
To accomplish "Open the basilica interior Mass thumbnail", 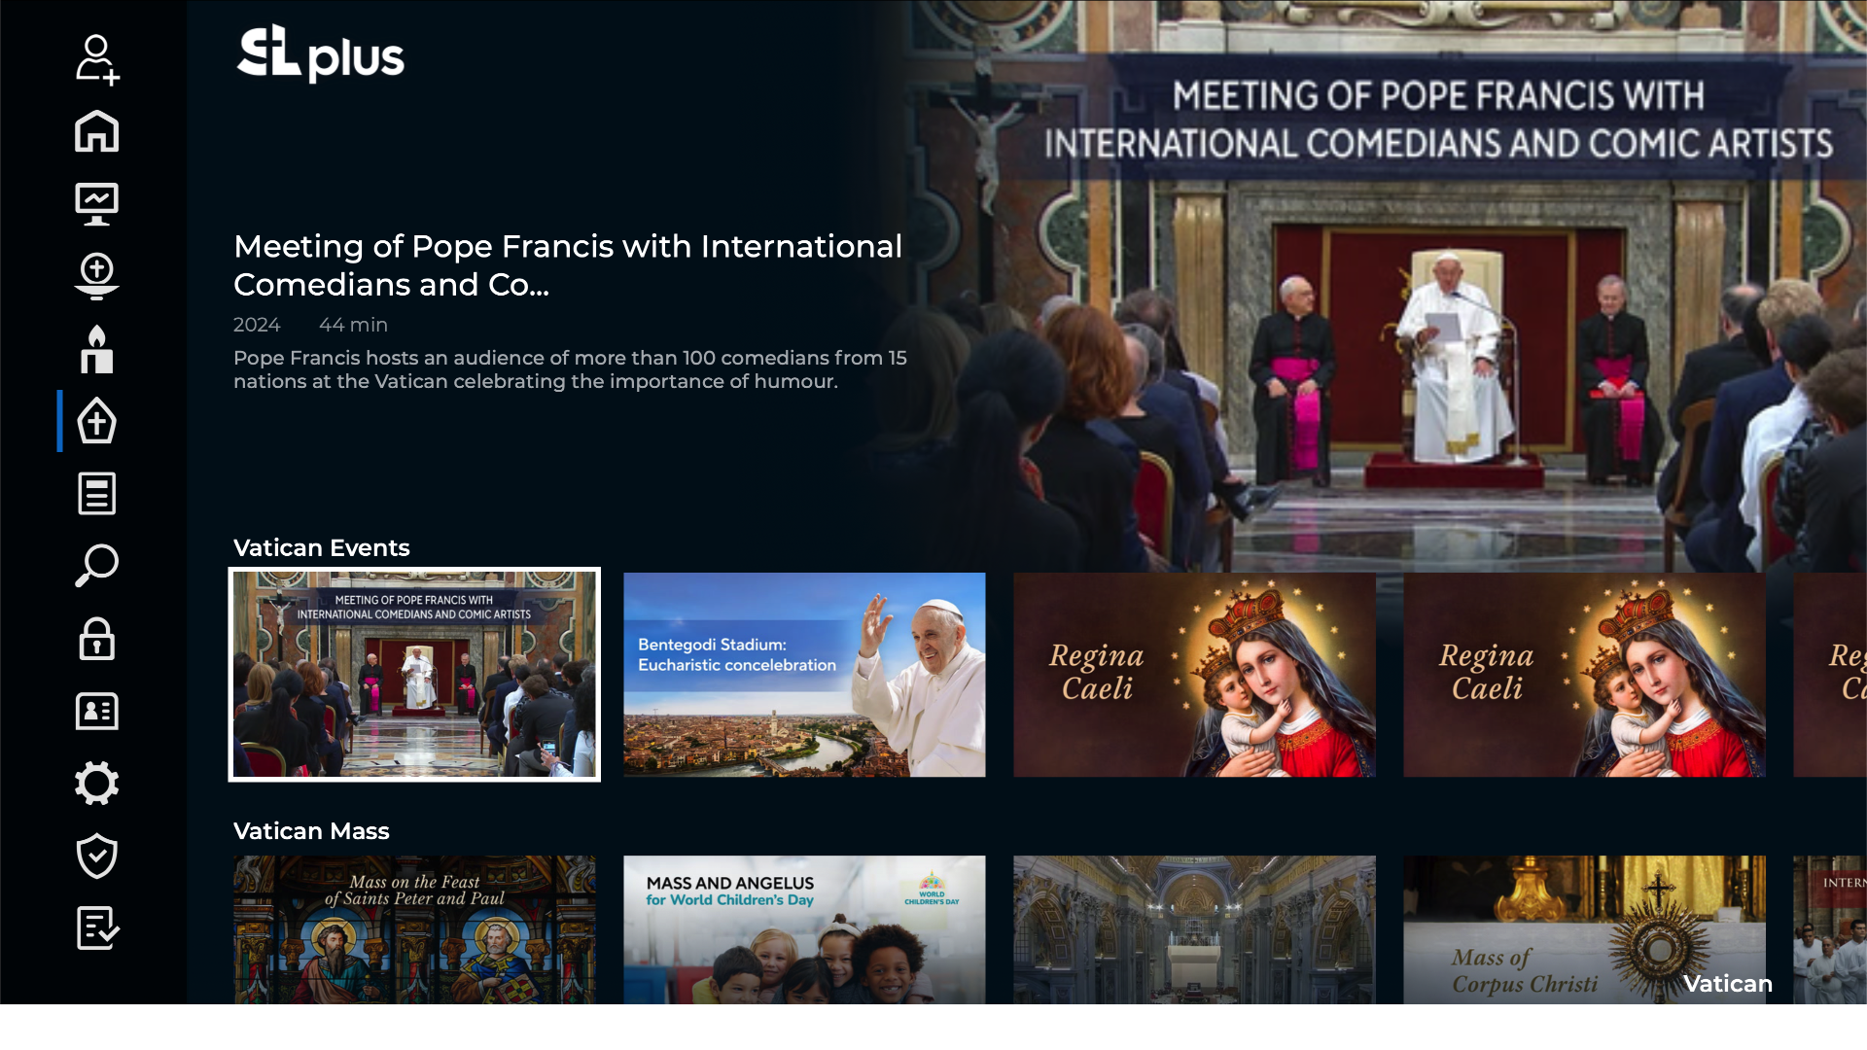I will click(1194, 929).
